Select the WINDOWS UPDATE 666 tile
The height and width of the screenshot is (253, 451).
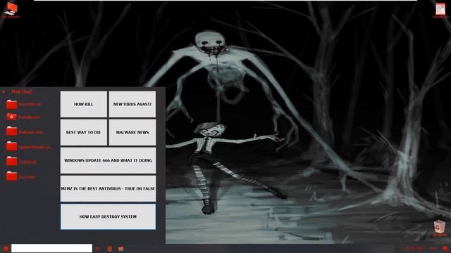coord(108,160)
